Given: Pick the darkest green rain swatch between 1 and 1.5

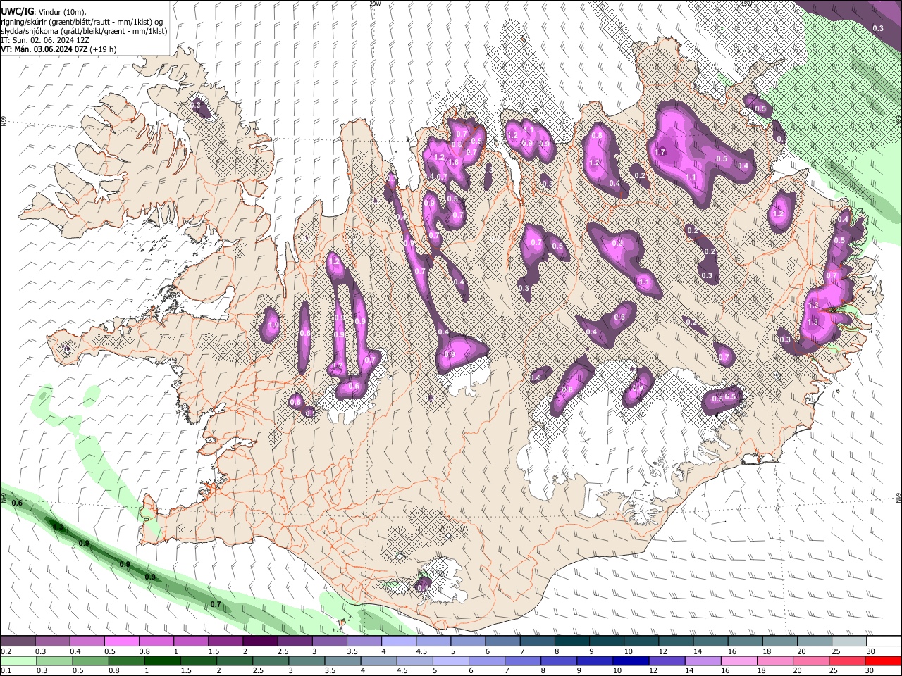Looking at the screenshot, I should [x=162, y=661].
